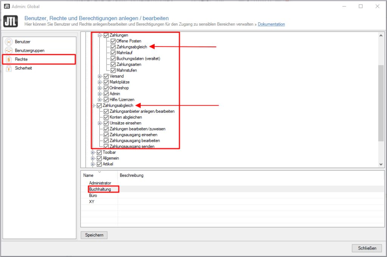
Task: Select the Buchhaltung role in the list
Action: [100, 189]
